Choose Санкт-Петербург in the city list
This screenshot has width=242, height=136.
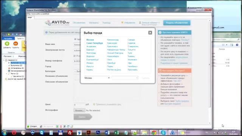pos(95,43)
